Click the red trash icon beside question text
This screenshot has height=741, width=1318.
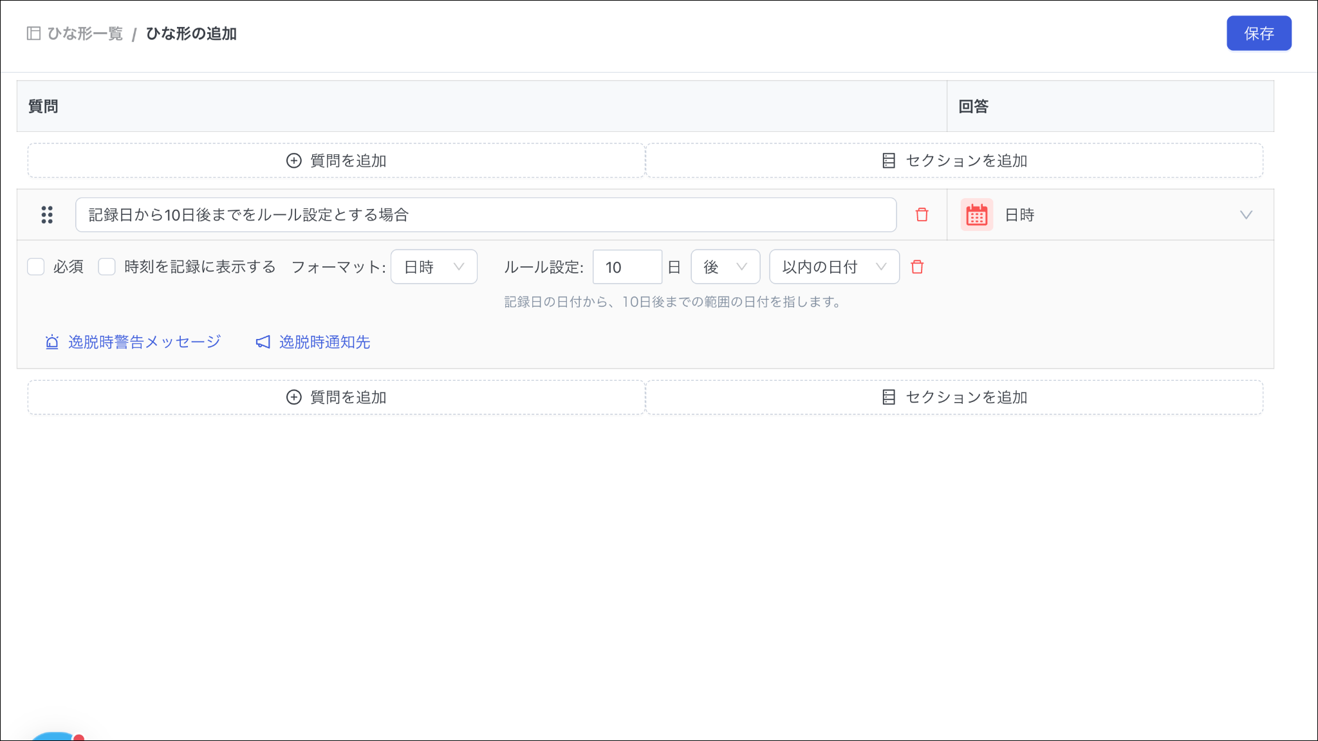[x=922, y=215]
